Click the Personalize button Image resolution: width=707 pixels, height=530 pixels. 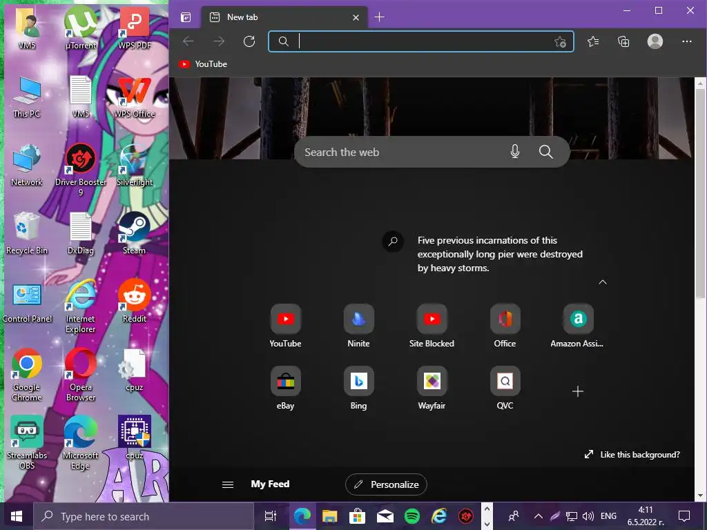pos(386,484)
